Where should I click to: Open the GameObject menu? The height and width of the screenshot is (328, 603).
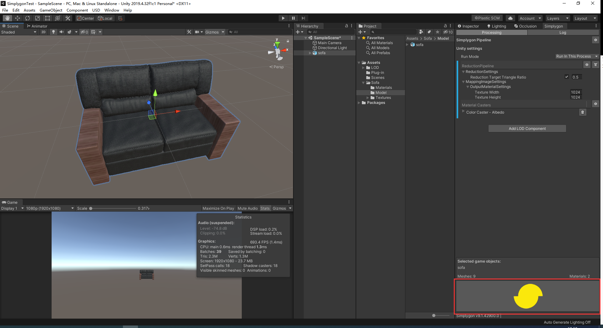[x=51, y=10]
